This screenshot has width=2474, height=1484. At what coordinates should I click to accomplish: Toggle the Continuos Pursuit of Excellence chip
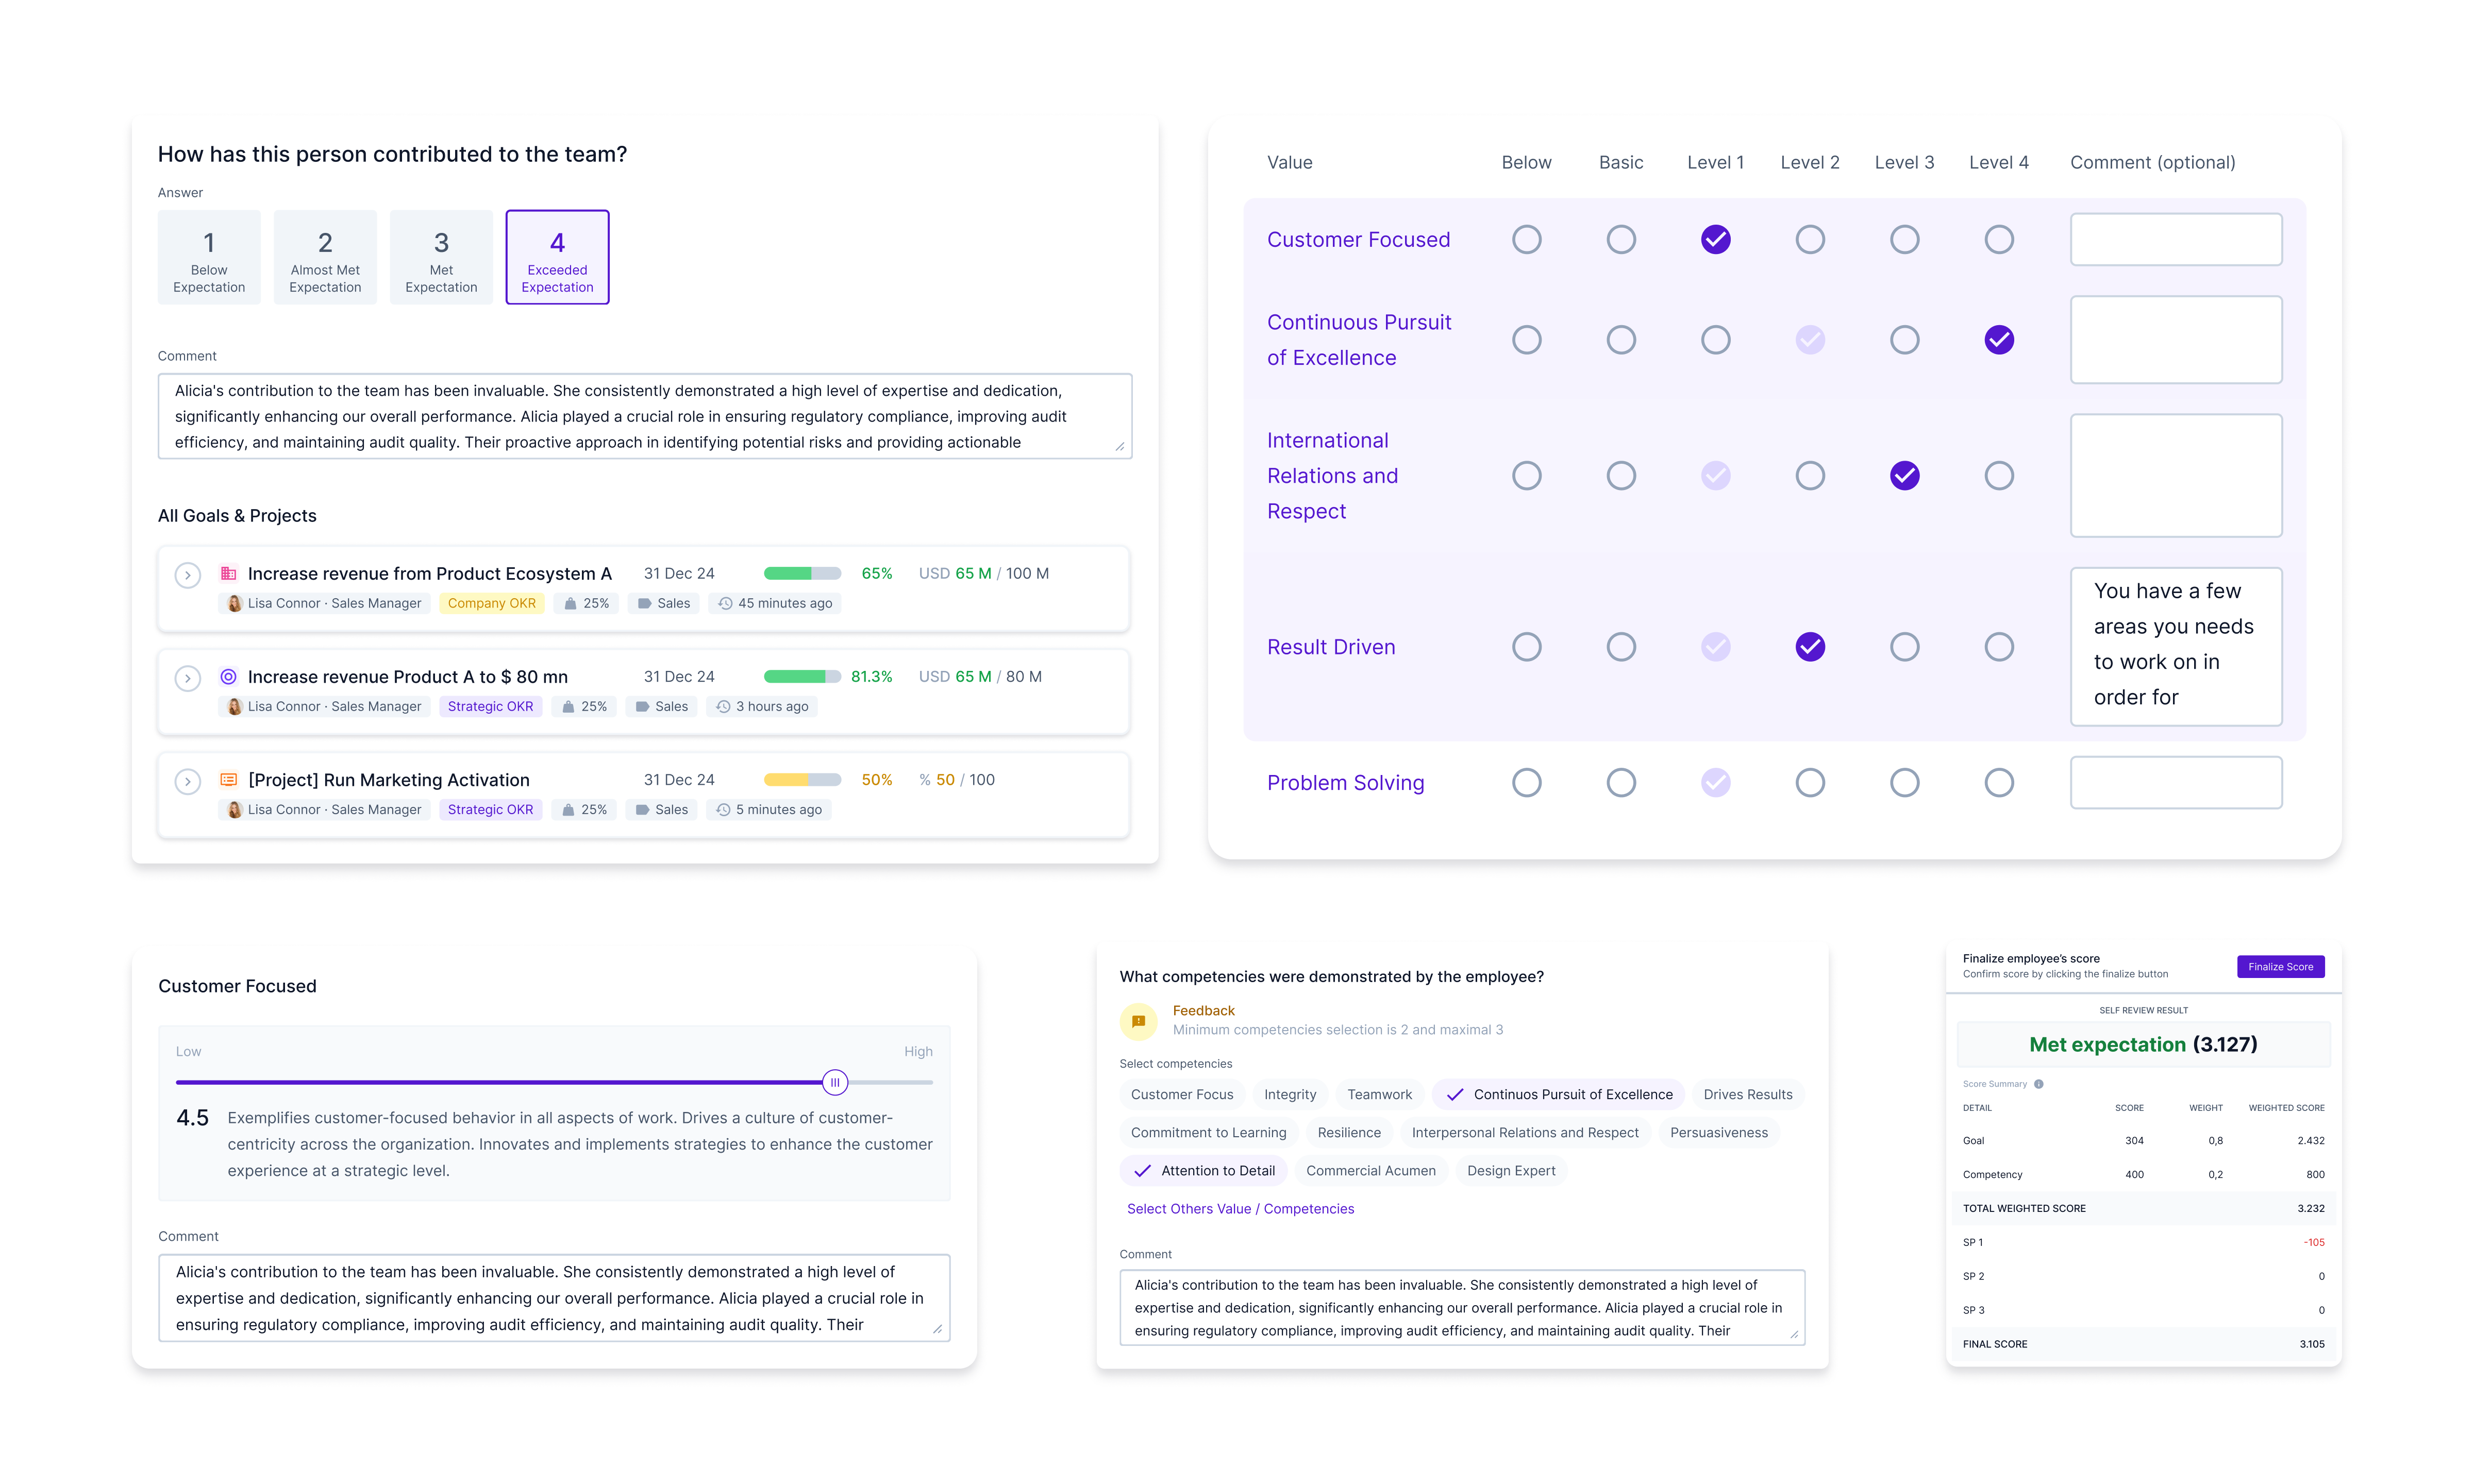(1558, 1094)
